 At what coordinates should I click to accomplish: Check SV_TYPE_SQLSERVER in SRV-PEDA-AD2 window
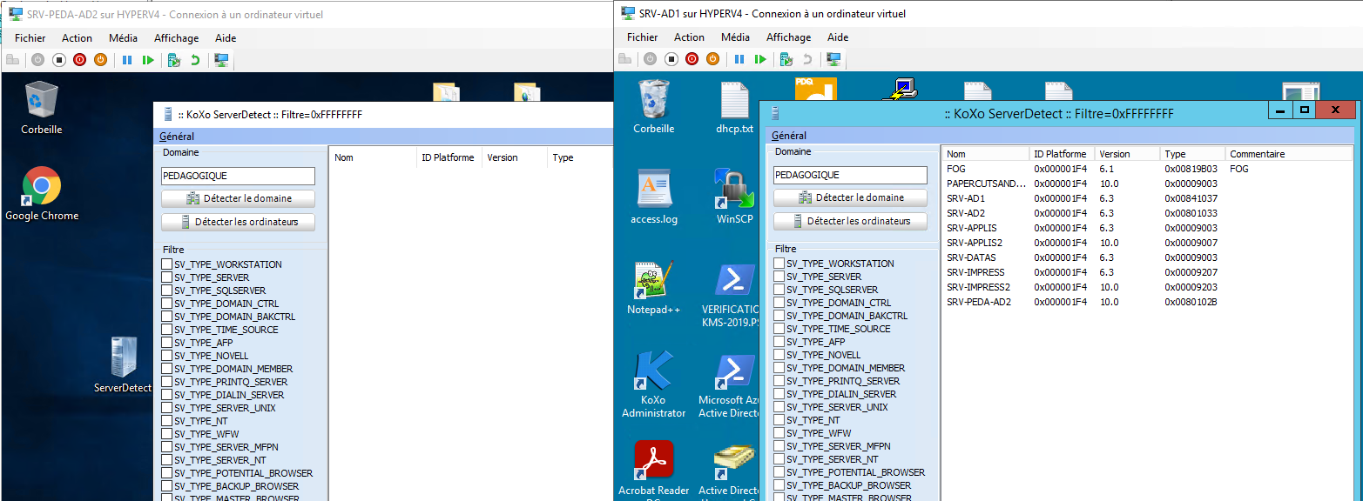[167, 291]
